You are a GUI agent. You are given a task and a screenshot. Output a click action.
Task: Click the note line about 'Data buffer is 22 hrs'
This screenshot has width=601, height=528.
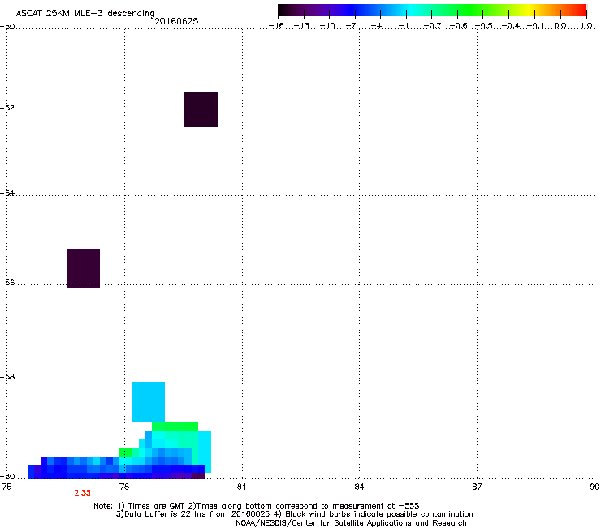click(294, 514)
